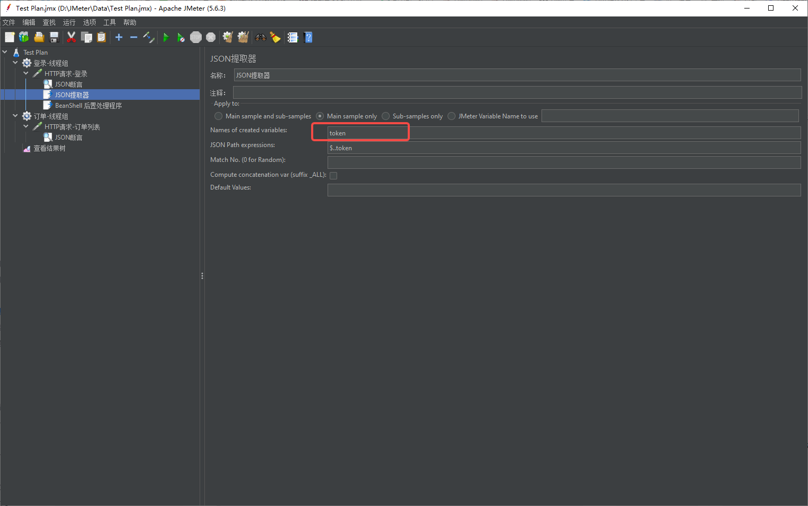Select HTTP请求-登录 in the tree
808x506 pixels.
click(x=66, y=74)
